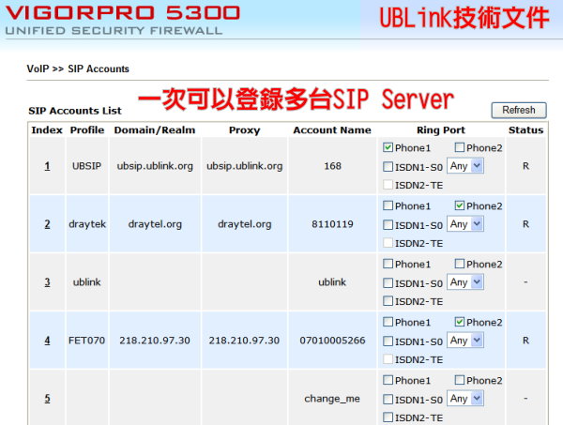
Task: Enable Phone1 for the ublink account
Action: pyautogui.click(x=388, y=265)
